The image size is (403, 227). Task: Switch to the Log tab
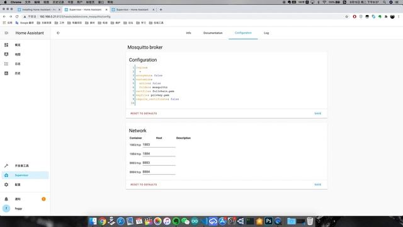pyautogui.click(x=266, y=33)
